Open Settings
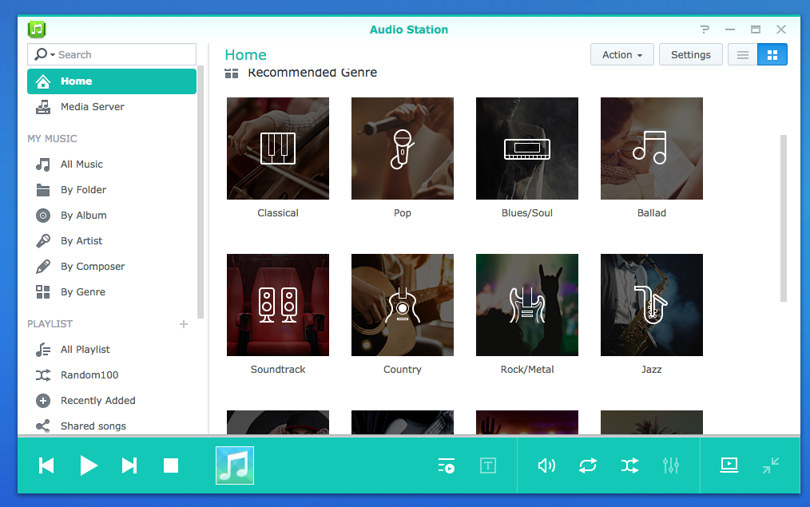 click(x=691, y=55)
